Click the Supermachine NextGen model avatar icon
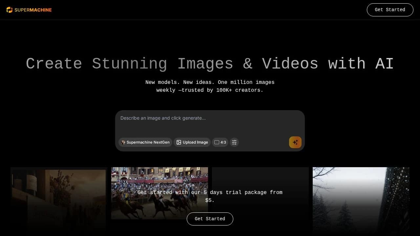420x236 pixels. tap(123, 142)
